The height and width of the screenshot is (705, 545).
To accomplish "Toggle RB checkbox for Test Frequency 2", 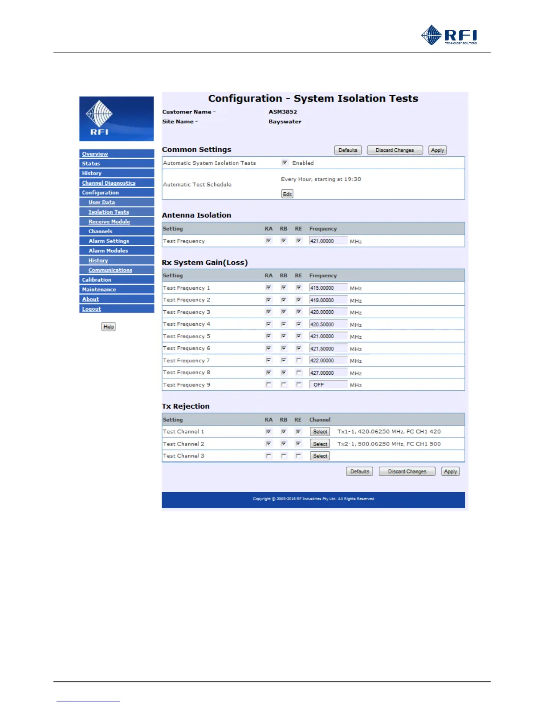I will (x=284, y=300).
